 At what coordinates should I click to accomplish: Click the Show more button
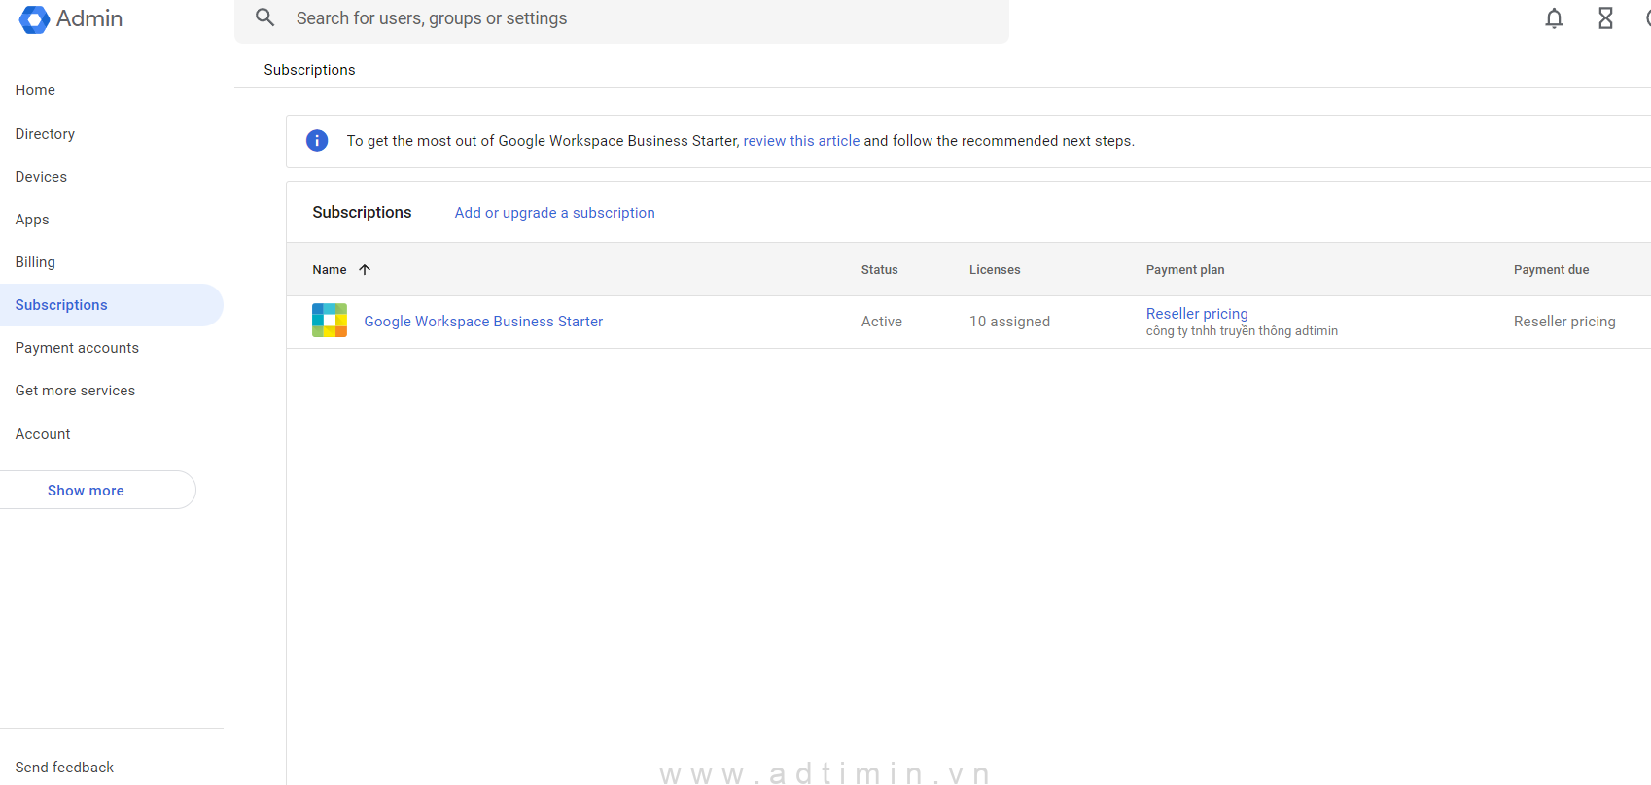click(x=97, y=490)
